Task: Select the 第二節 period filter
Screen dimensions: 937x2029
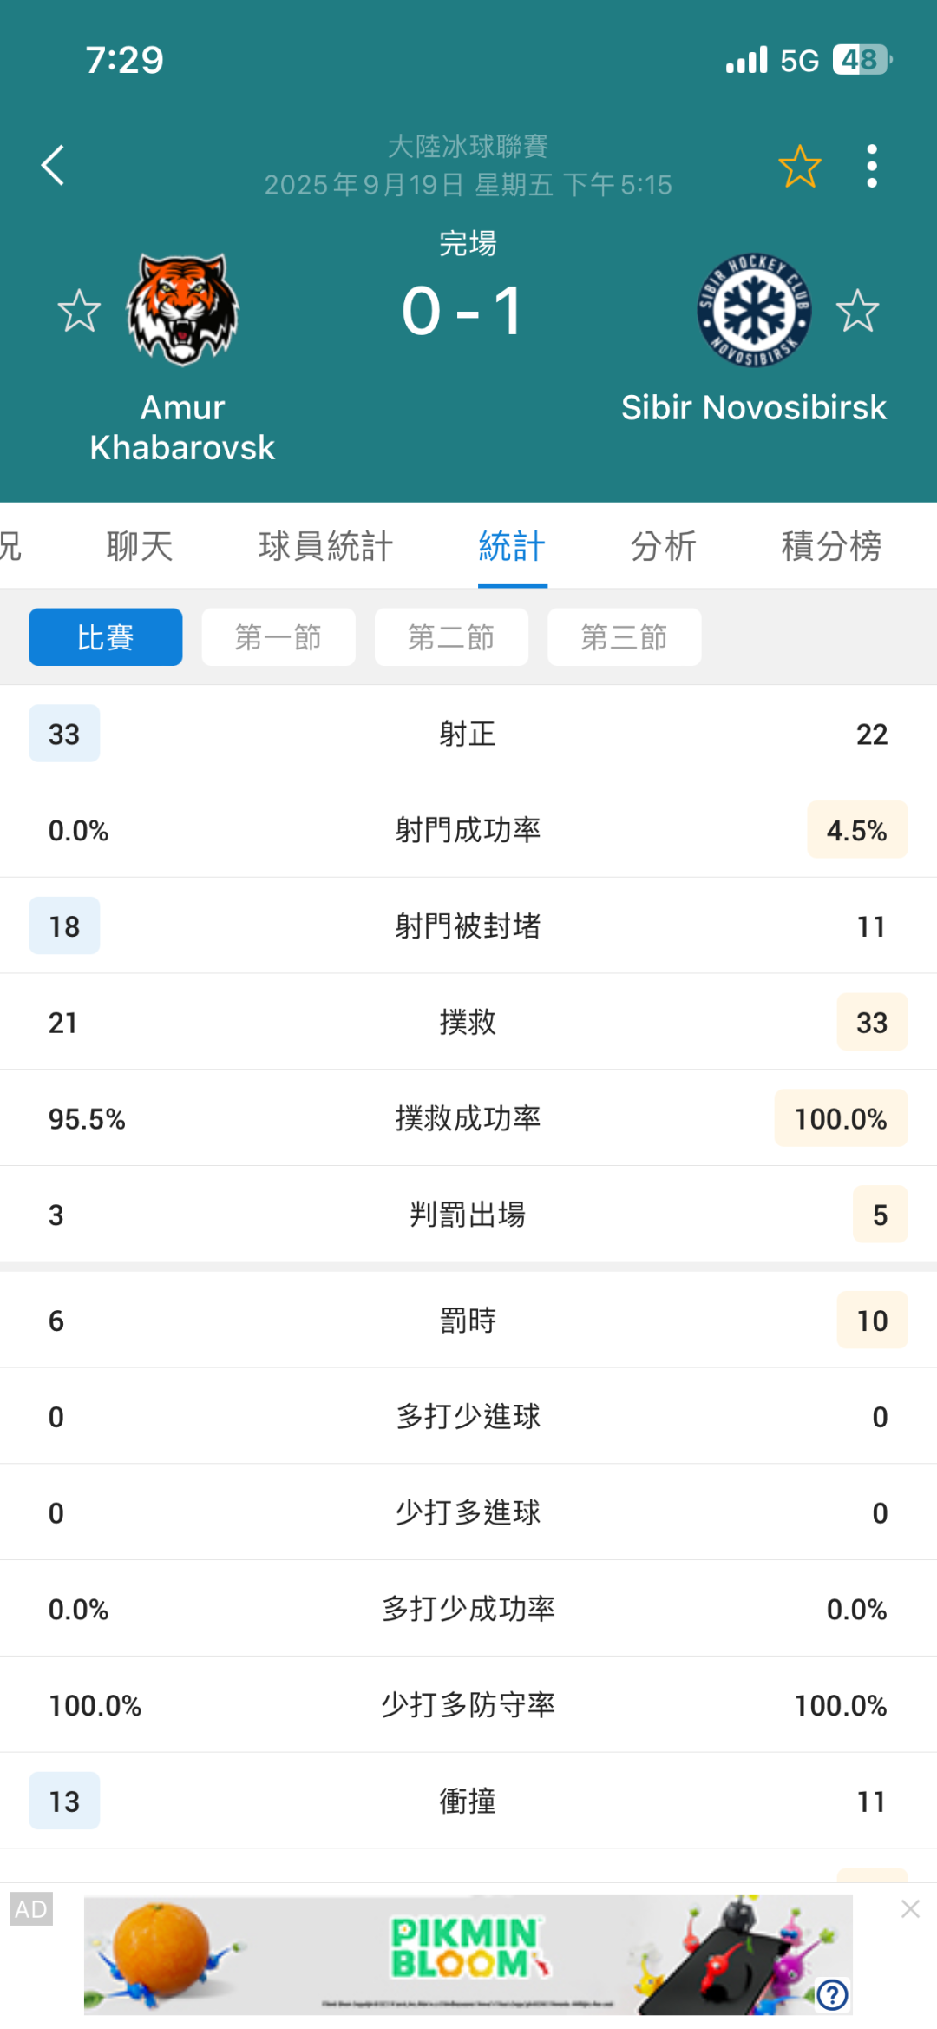Action: tap(451, 637)
